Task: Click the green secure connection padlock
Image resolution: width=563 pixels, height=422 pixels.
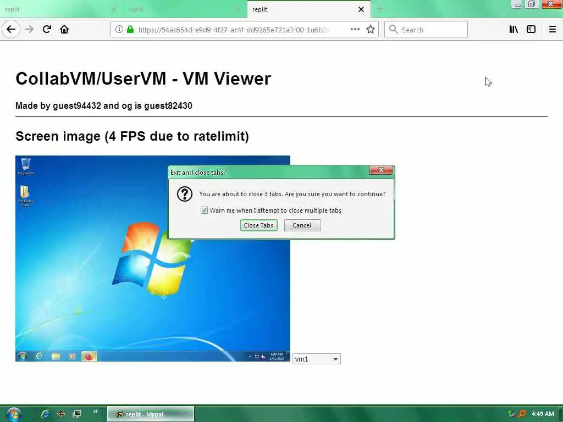Action: [x=130, y=30]
